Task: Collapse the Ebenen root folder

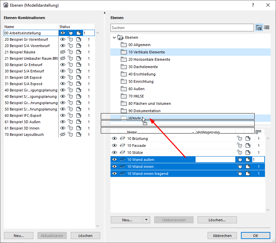Action: [x=114, y=37]
